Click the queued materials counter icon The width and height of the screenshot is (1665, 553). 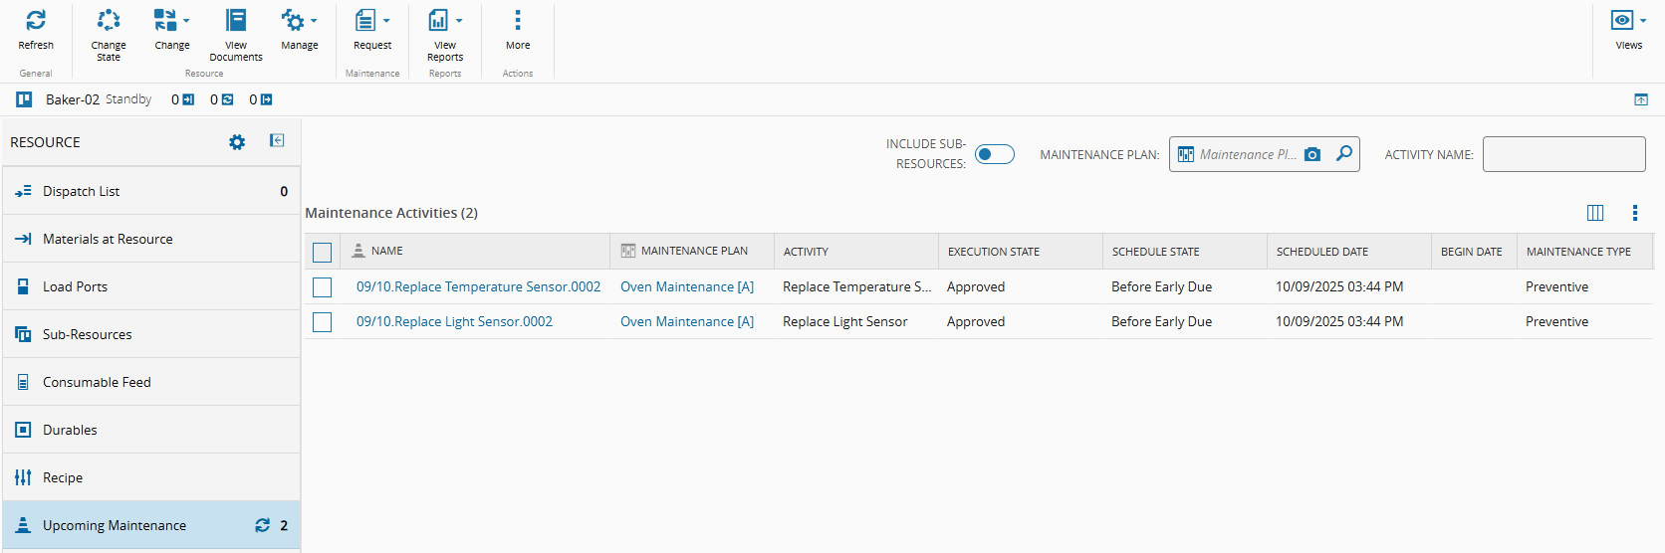(x=188, y=99)
